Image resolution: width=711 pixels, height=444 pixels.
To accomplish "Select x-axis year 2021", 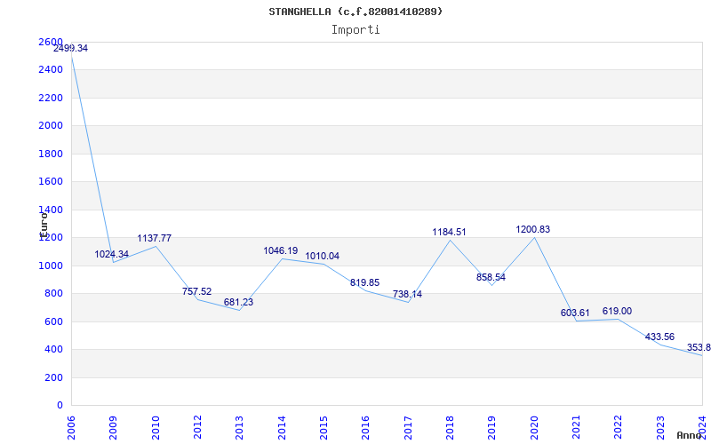I will (x=576, y=427).
